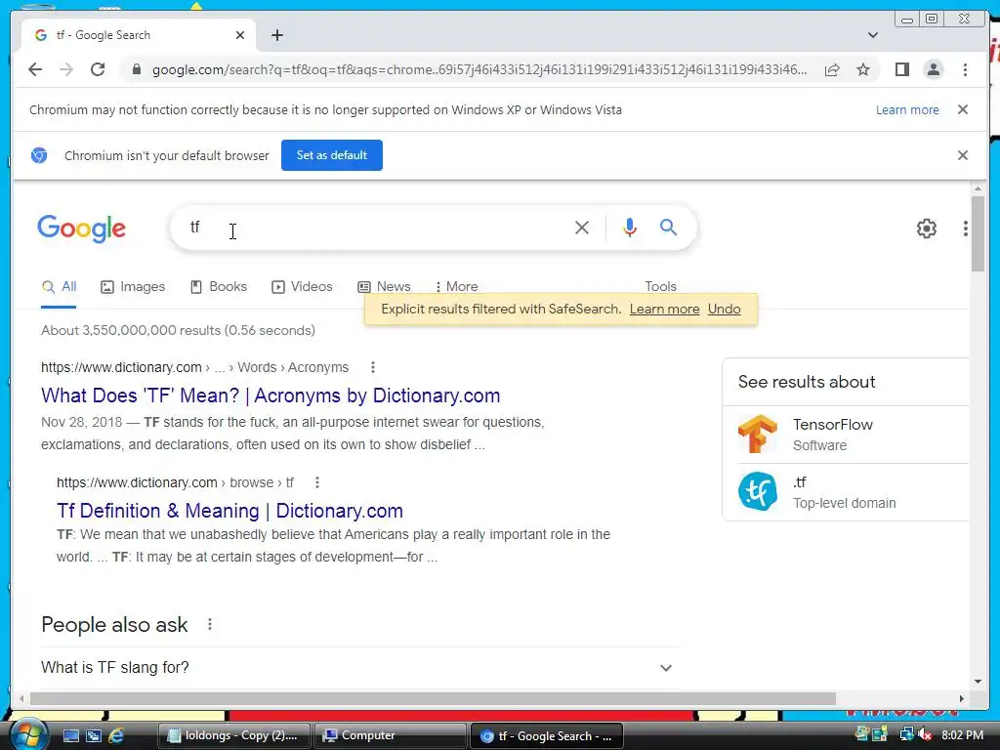Open the side panel icon
The image size is (1000, 750).
coord(901,69)
